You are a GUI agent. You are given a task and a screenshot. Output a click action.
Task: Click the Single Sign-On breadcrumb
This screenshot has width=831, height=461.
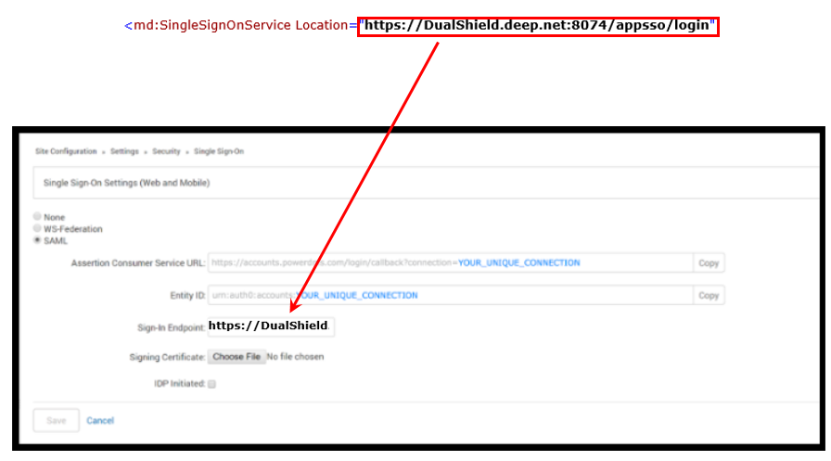(x=219, y=151)
